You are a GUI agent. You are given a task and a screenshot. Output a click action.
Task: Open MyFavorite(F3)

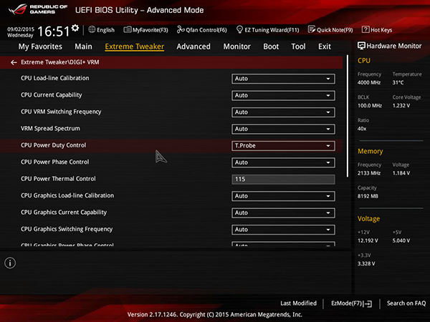point(146,29)
